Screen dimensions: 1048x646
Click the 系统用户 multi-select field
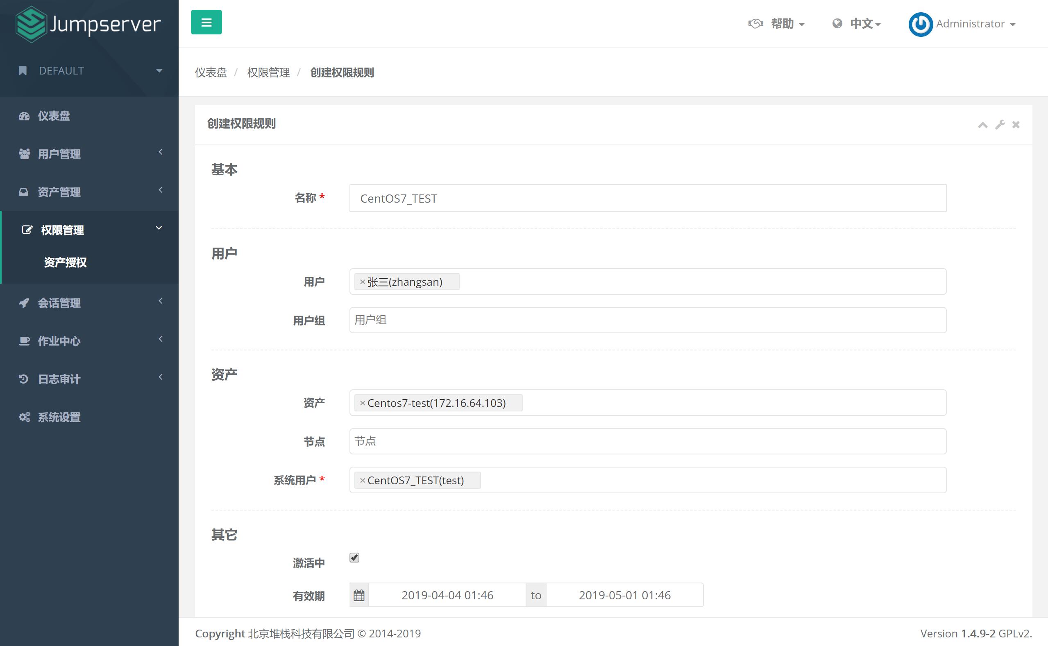(x=648, y=480)
